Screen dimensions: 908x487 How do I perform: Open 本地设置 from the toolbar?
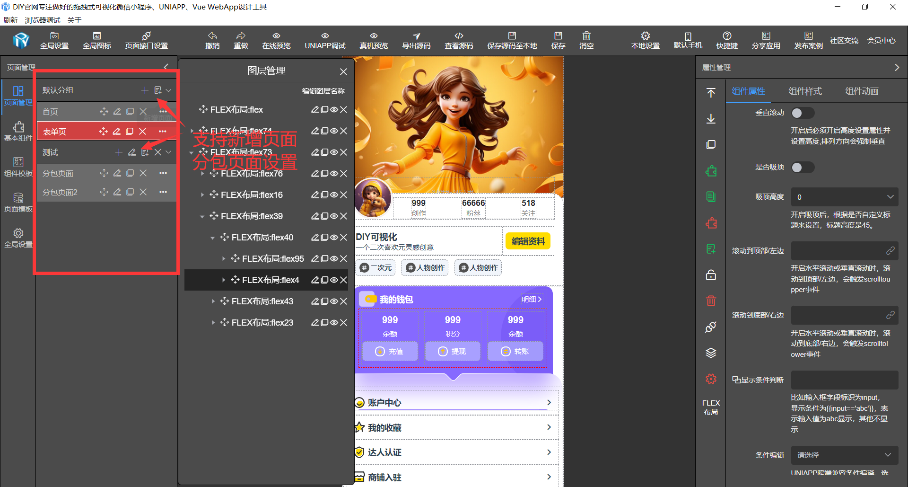coord(646,41)
